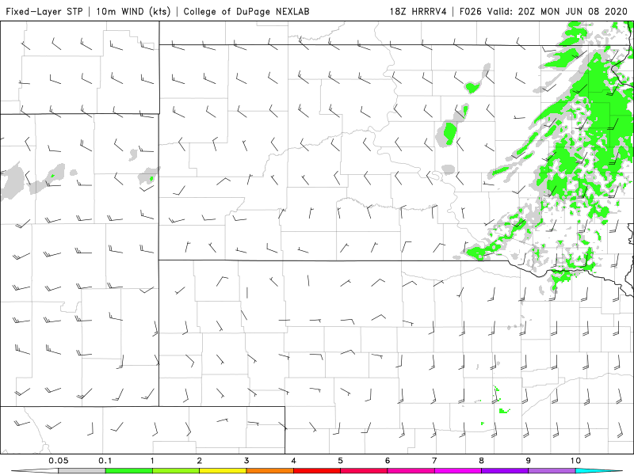Select the gray 0.05–0.1 color bar segment

coord(82,471)
